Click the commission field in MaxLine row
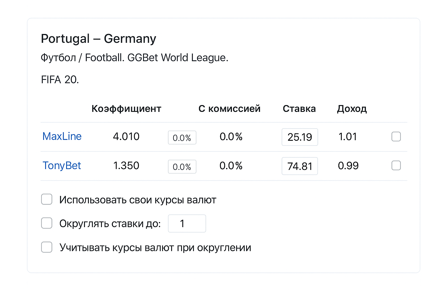Viewport: 436px width, 290px height. point(182,138)
